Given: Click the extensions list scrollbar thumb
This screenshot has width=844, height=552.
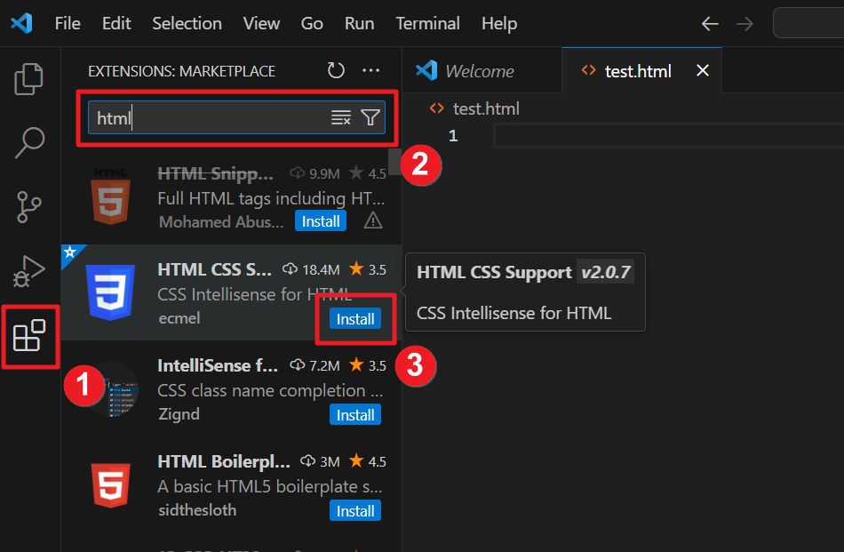Looking at the screenshot, I should click(394, 162).
